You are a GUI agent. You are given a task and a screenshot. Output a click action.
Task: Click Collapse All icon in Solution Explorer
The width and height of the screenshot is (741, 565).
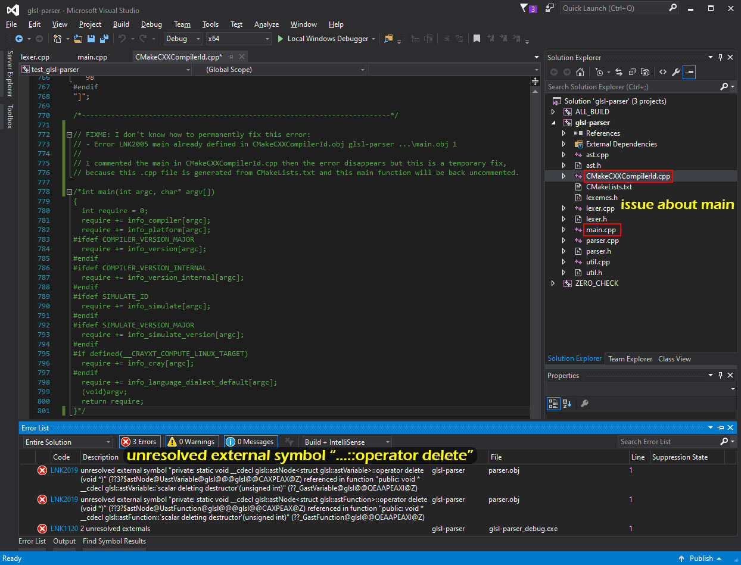(x=631, y=72)
